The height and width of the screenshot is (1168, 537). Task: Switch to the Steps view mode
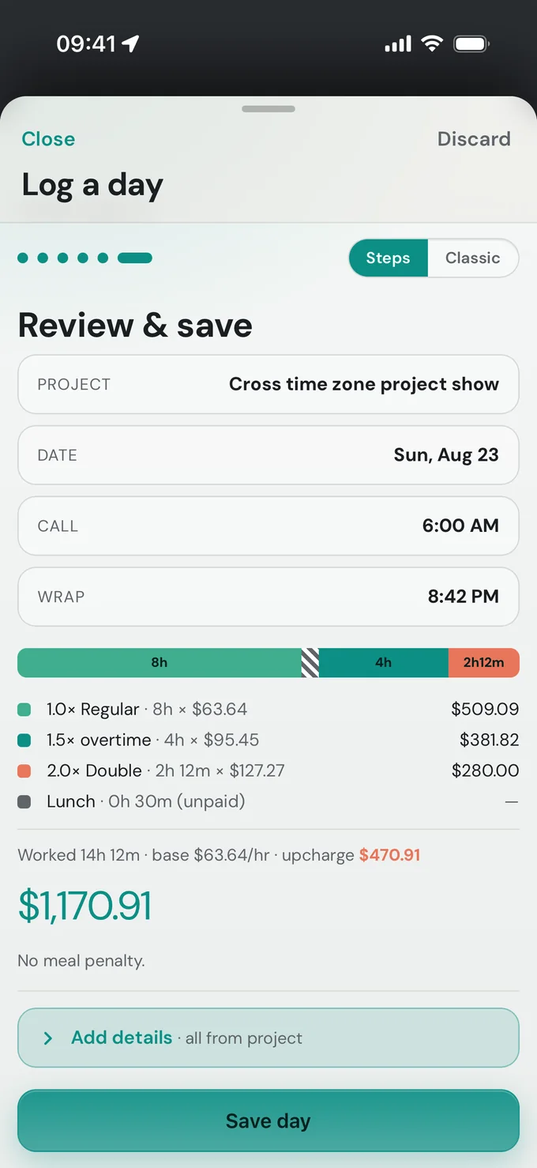[388, 258]
